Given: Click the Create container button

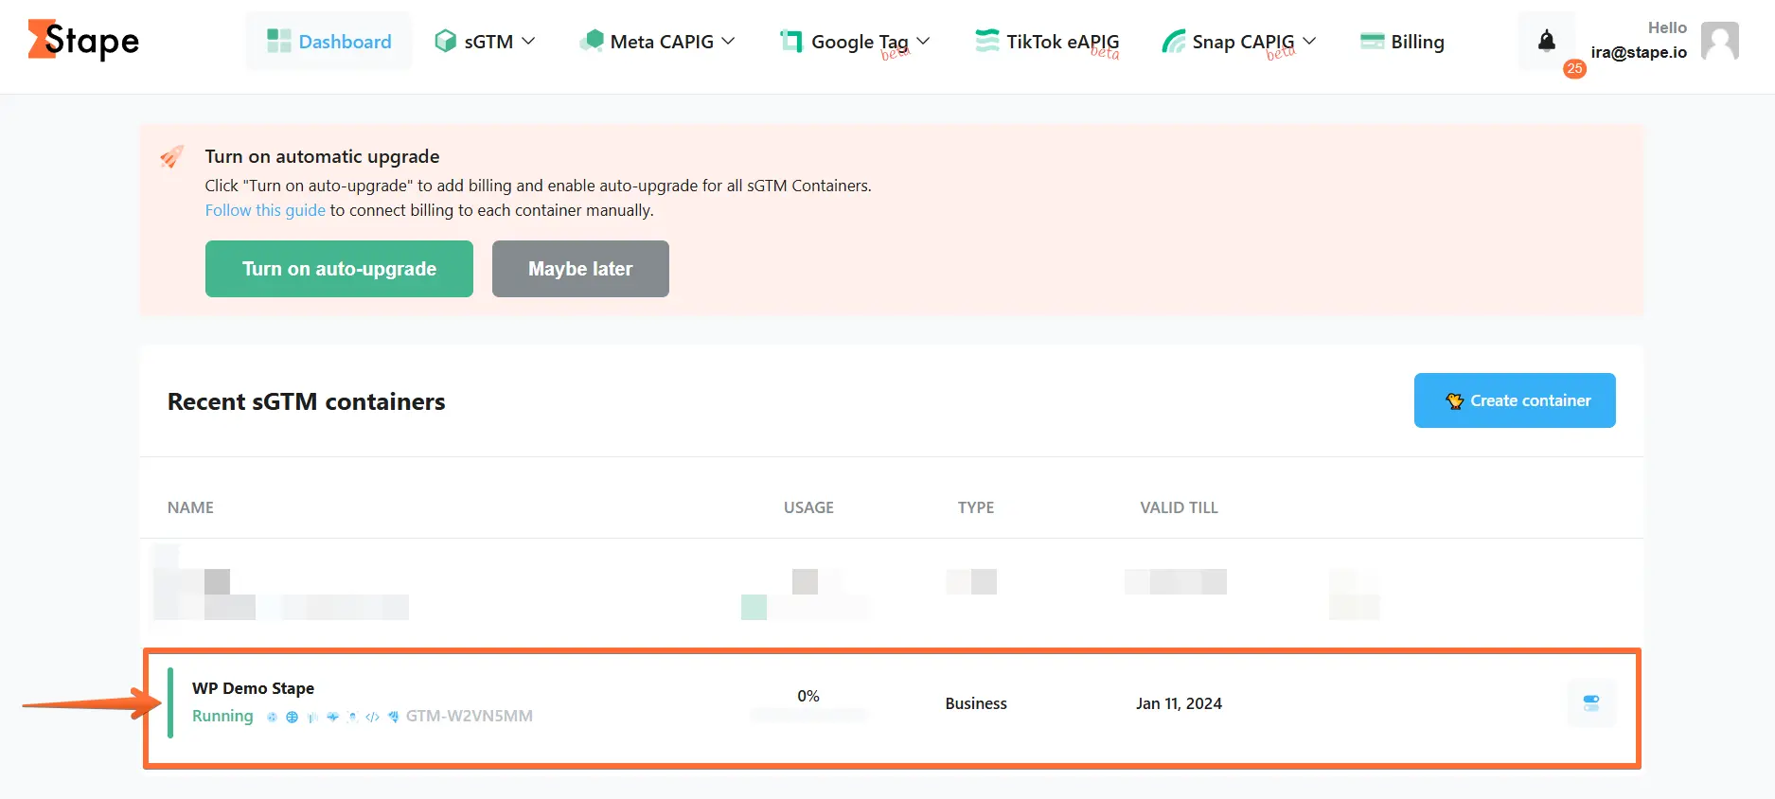Looking at the screenshot, I should click(x=1515, y=400).
